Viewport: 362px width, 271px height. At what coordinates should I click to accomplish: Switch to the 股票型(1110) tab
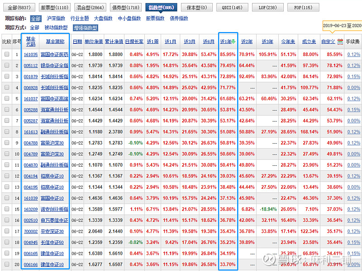click(54, 7)
